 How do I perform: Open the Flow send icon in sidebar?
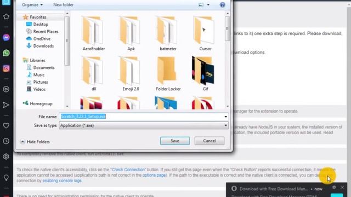click(x=6, y=105)
